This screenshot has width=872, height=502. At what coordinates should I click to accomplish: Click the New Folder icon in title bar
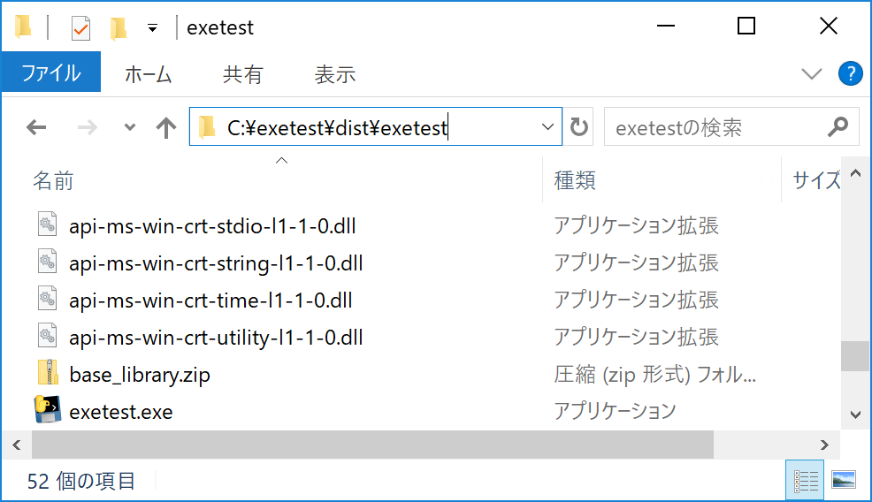tap(119, 27)
